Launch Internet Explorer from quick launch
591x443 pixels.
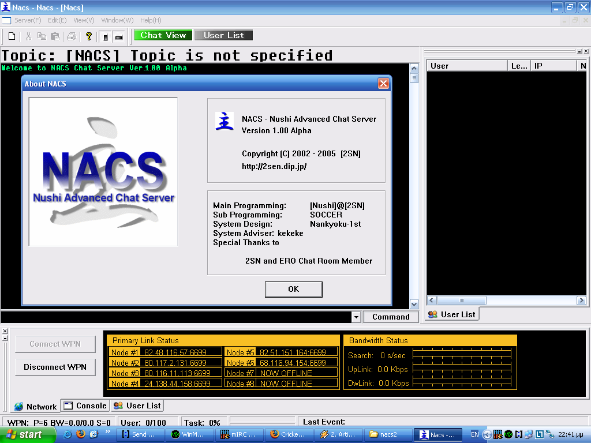pos(67,434)
